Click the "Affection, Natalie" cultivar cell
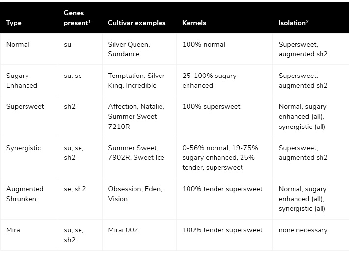 click(x=136, y=116)
